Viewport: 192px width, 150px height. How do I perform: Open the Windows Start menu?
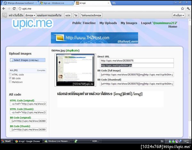point(6,141)
